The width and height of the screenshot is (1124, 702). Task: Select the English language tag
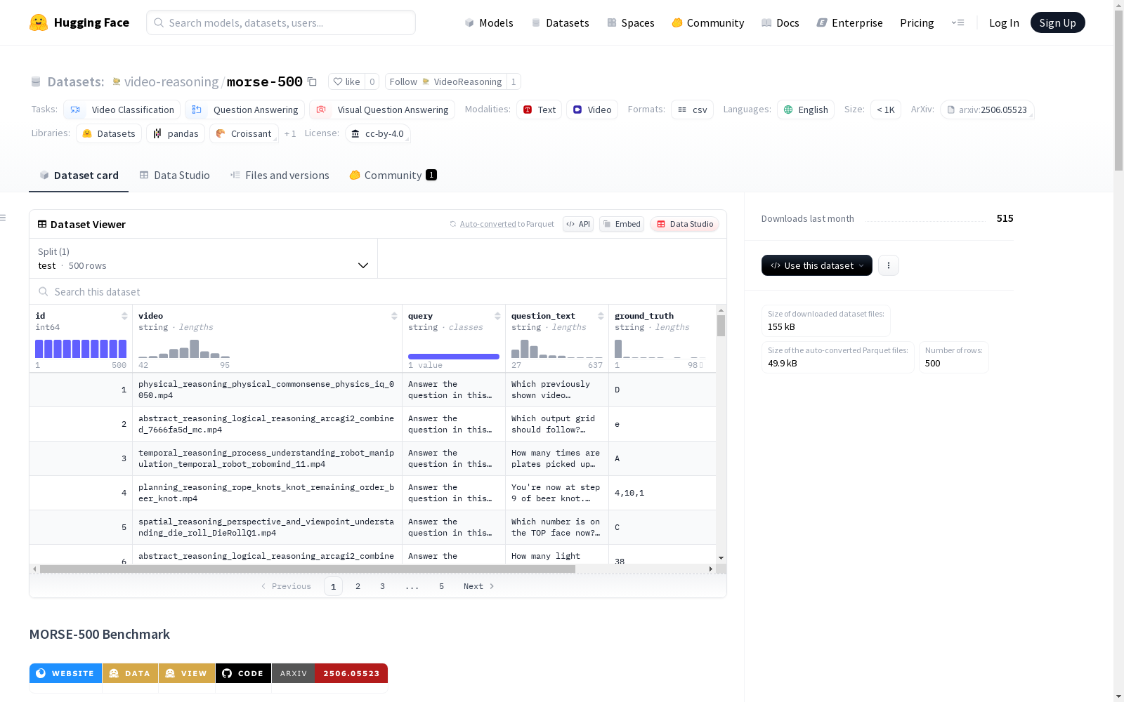(x=806, y=110)
